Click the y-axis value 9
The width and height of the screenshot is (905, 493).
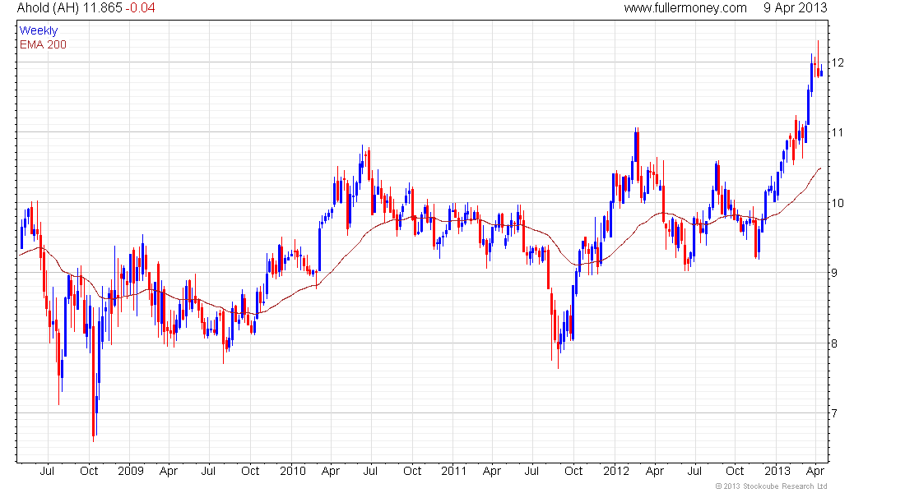tap(834, 273)
